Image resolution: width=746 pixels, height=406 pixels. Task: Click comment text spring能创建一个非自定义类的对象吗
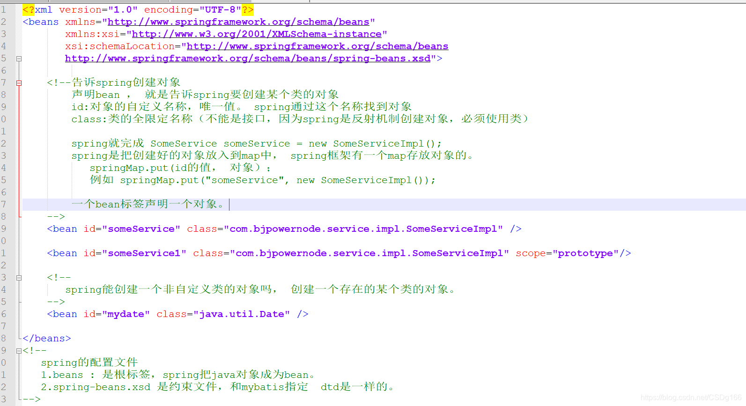coord(171,289)
